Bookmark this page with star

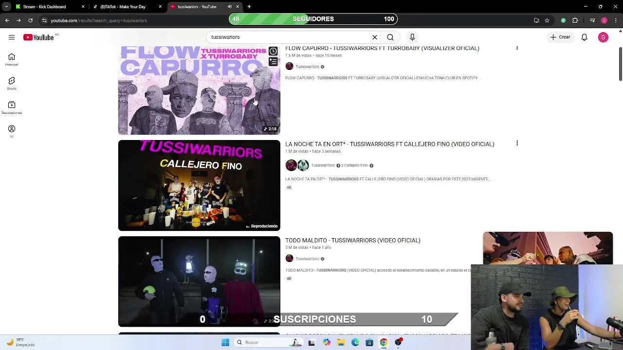(547, 20)
